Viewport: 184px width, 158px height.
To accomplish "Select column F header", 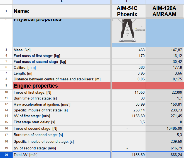I will tap(164, 2).
